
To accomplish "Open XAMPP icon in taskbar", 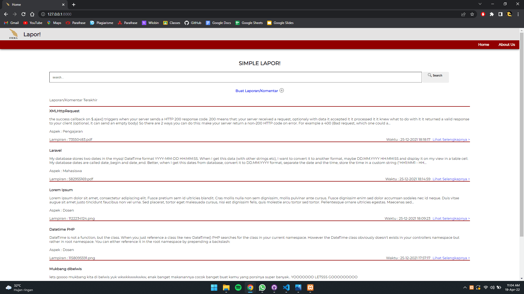I will pos(310,287).
